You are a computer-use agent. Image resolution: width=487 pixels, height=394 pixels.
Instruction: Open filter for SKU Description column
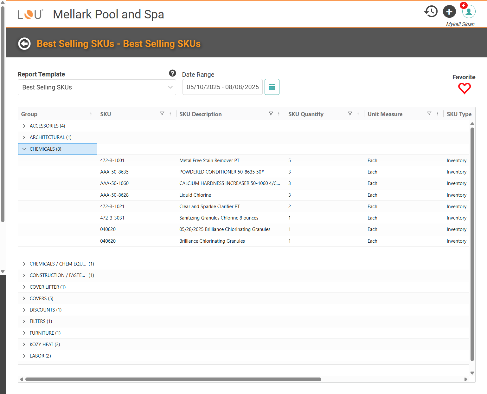tap(271, 114)
